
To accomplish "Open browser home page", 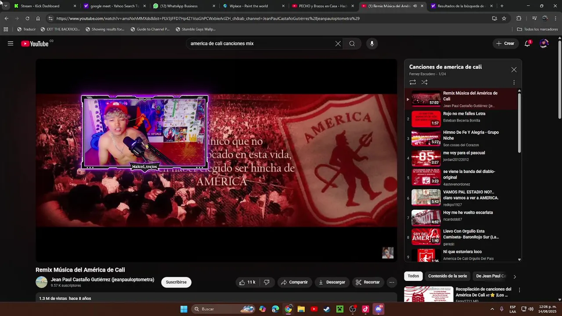I will pos(38,18).
